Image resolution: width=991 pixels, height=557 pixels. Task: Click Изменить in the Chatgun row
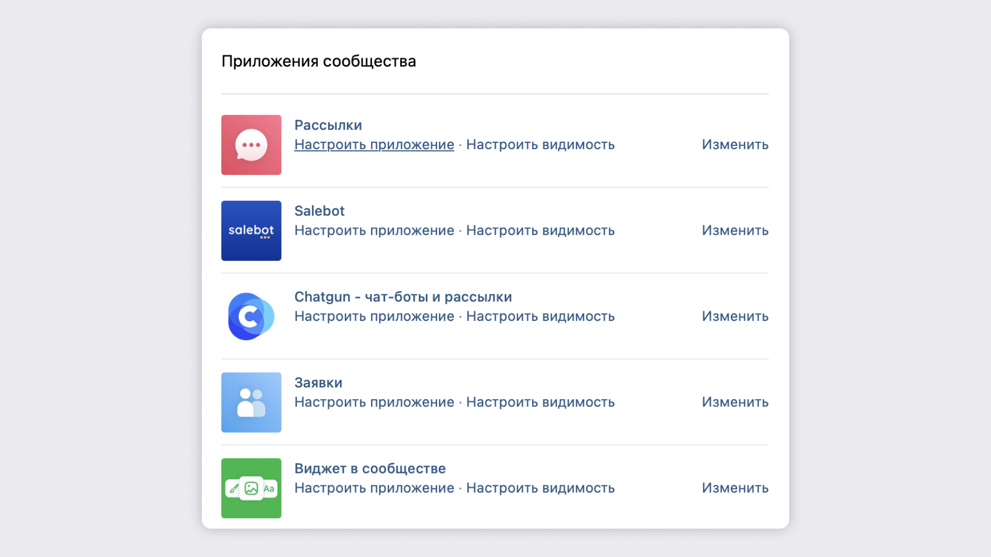pos(735,317)
